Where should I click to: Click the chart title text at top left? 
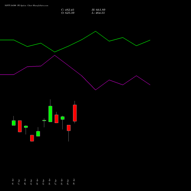tap(26, 6)
